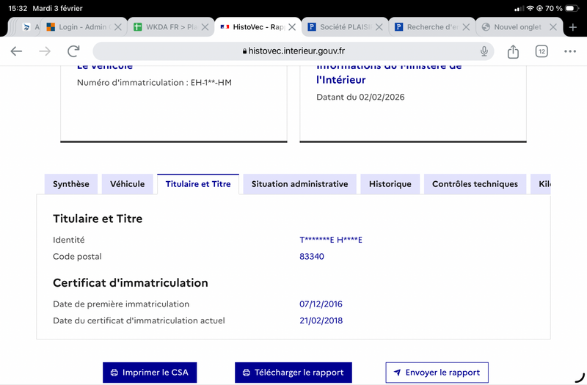Reload the HistoVec page
Image resolution: width=587 pixels, height=385 pixels.
click(73, 51)
